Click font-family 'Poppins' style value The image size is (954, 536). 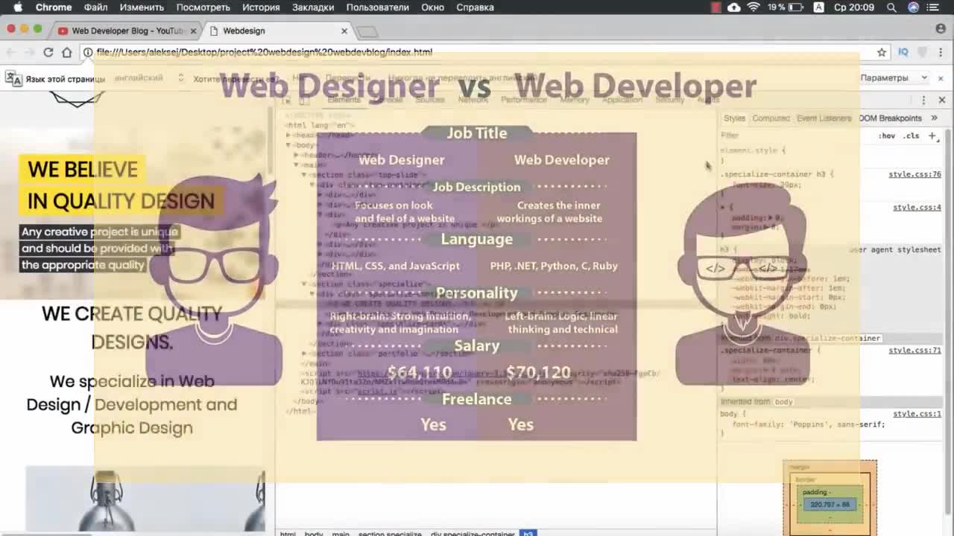[x=838, y=424]
